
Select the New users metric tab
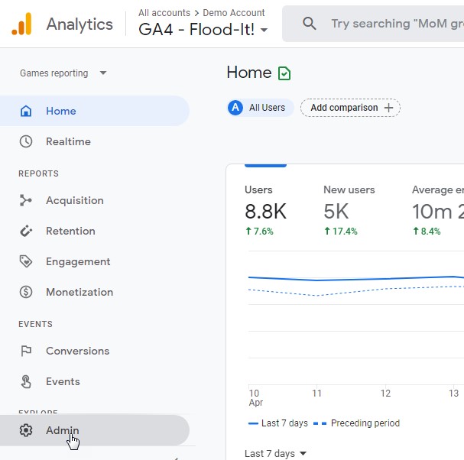(x=349, y=209)
